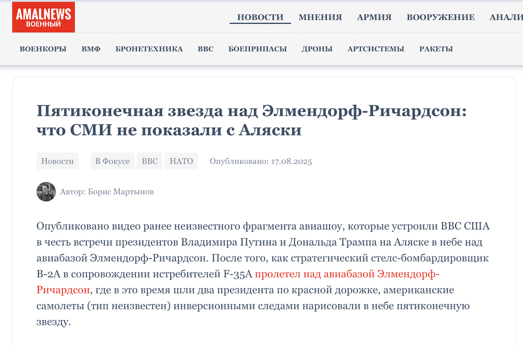Click the AMALNEWS Военный site logo
The height and width of the screenshot is (345, 523).
[43, 17]
